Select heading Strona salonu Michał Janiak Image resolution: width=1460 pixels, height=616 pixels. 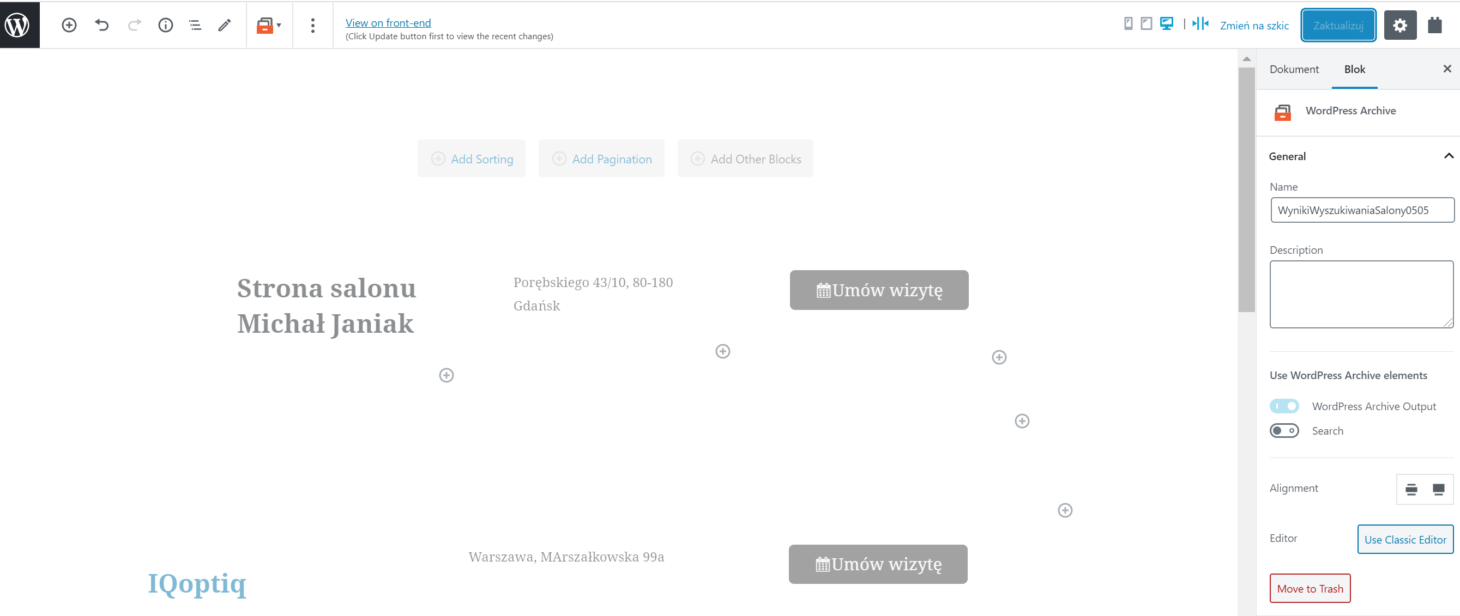click(327, 306)
